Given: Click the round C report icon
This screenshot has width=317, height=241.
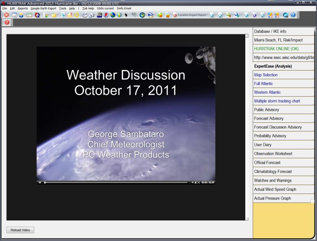Looking at the screenshot, I should pyautogui.click(x=246, y=15).
